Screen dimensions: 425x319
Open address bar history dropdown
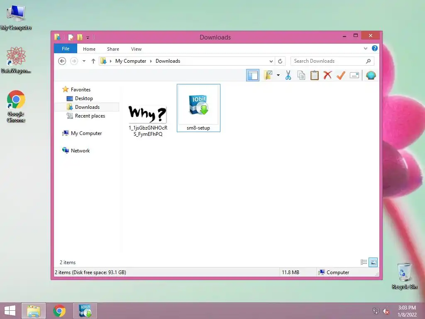pyautogui.click(x=271, y=61)
